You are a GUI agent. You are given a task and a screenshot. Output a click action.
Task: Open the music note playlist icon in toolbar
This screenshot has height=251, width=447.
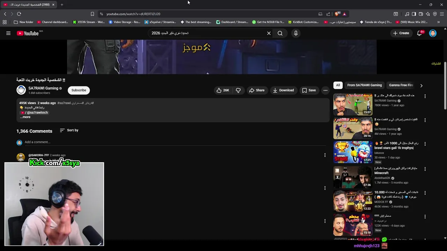click(x=407, y=14)
